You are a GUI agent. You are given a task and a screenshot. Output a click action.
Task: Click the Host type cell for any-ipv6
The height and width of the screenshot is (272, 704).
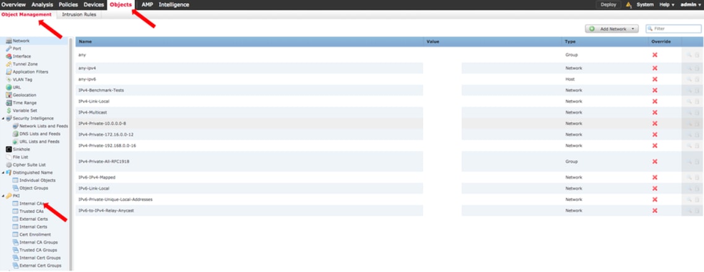click(x=570, y=79)
